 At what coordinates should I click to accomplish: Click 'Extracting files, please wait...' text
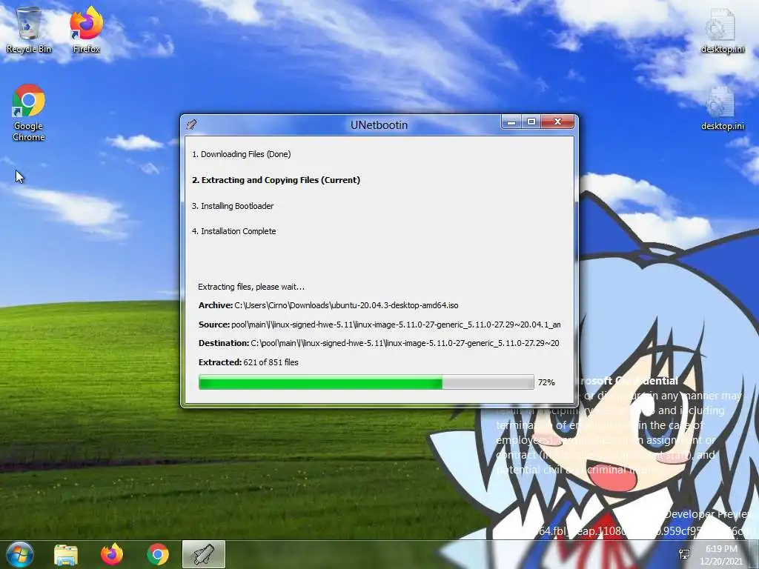click(251, 287)
